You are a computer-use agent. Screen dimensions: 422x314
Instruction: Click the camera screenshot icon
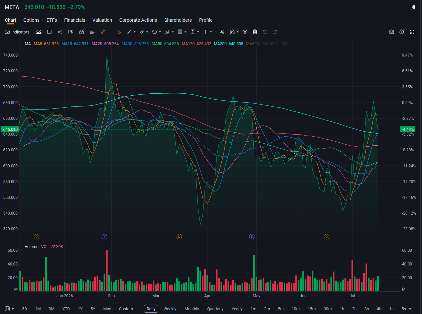392,32
